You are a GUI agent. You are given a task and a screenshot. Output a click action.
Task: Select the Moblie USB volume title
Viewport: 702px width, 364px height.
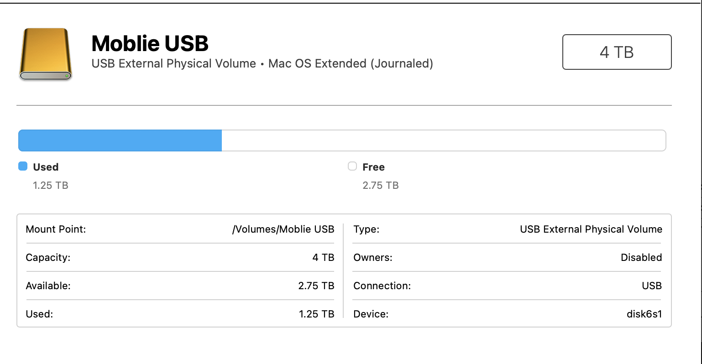pos(150,44)
